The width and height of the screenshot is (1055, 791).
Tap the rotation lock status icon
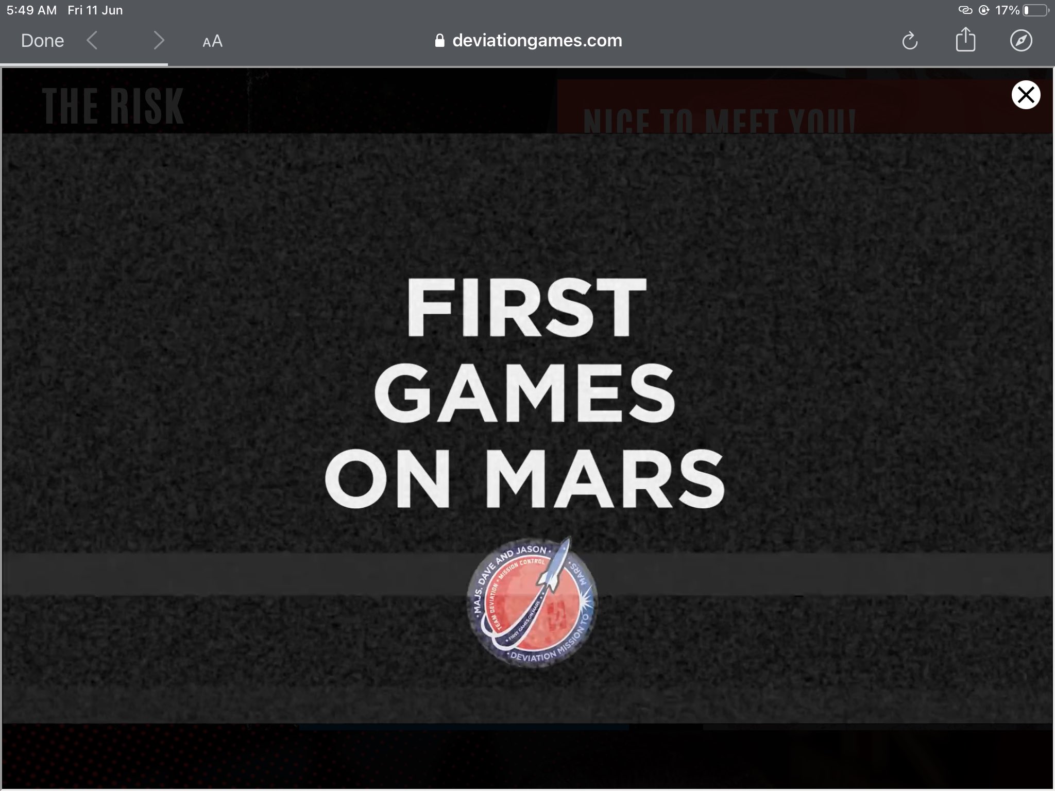[984, 10]
